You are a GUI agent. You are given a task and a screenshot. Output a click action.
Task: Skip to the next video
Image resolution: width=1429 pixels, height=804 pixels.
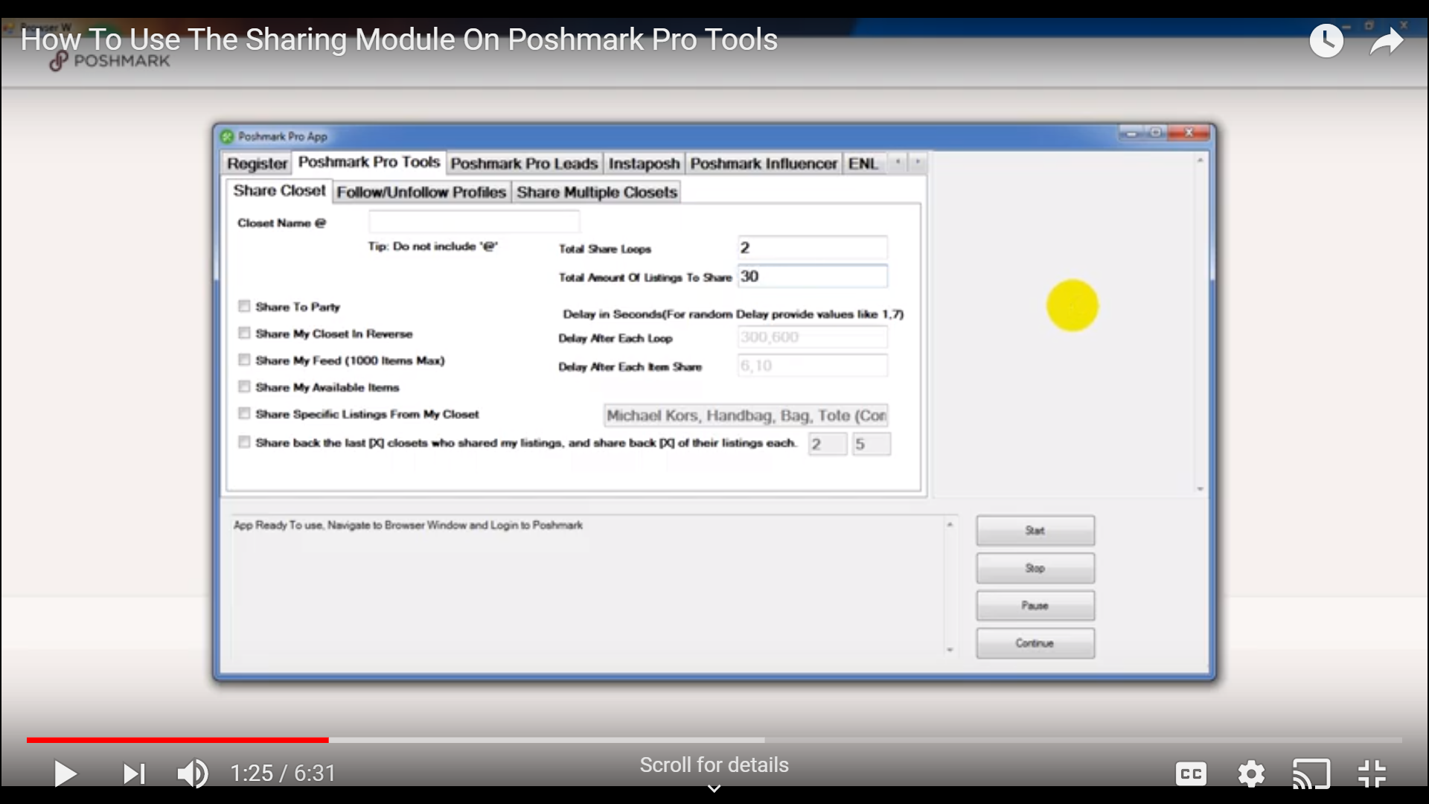tap(134, 773)
